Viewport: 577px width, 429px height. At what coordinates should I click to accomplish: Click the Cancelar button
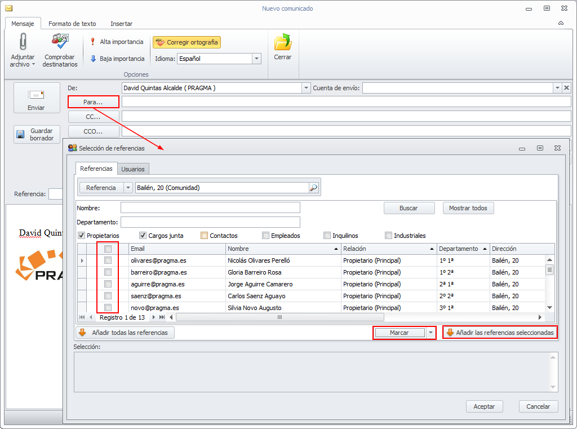coord(538,406)
